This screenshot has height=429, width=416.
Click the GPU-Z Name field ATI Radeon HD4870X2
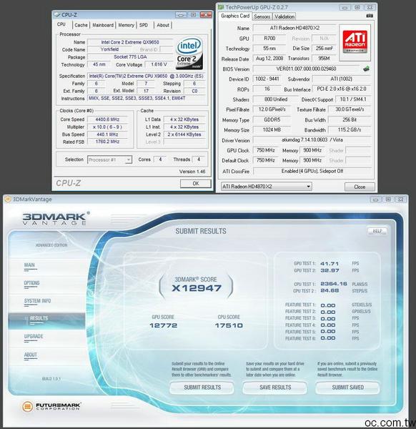coord(294,28)
